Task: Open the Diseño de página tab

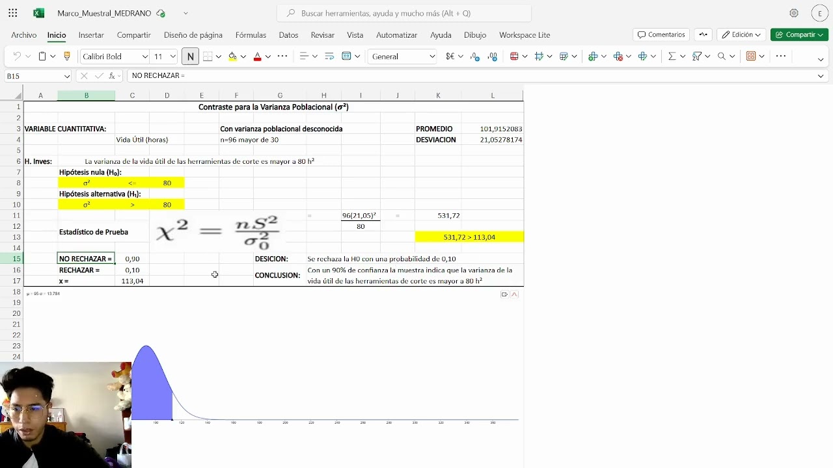Action: click(193, 35)
